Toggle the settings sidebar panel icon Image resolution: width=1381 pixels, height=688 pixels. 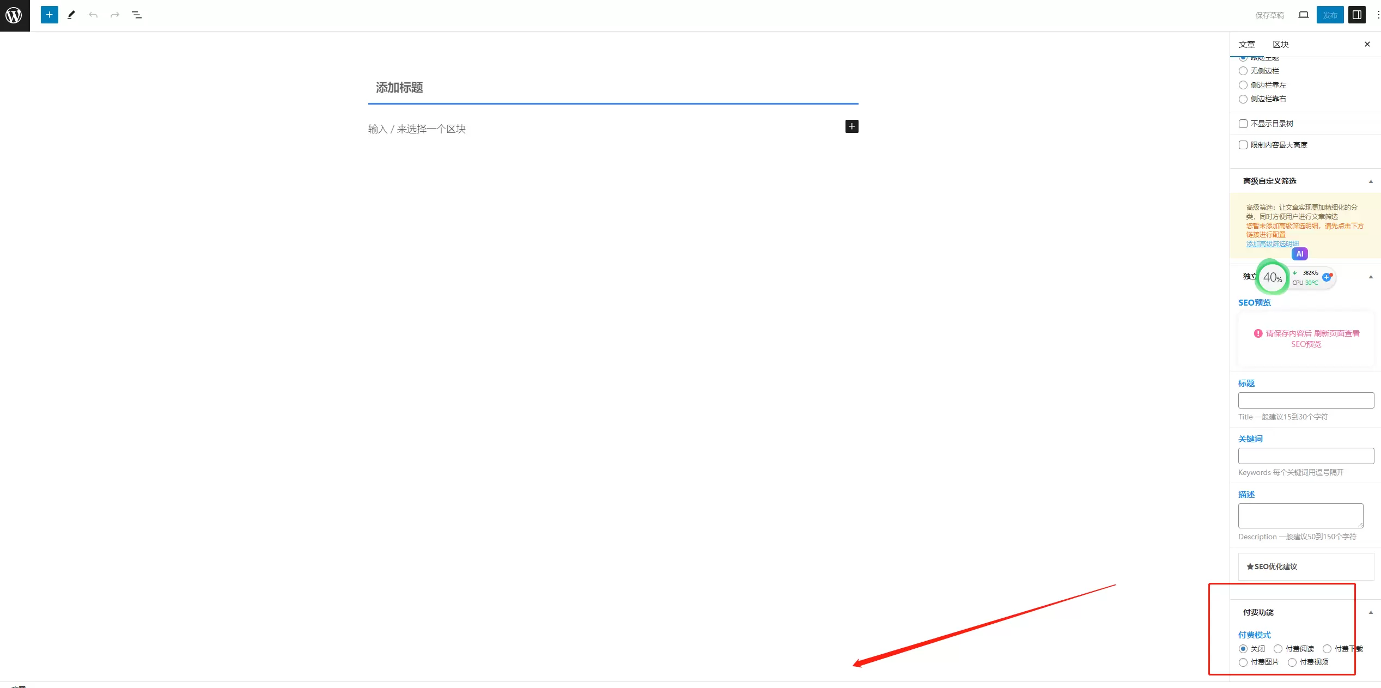tap(1357, 15)
